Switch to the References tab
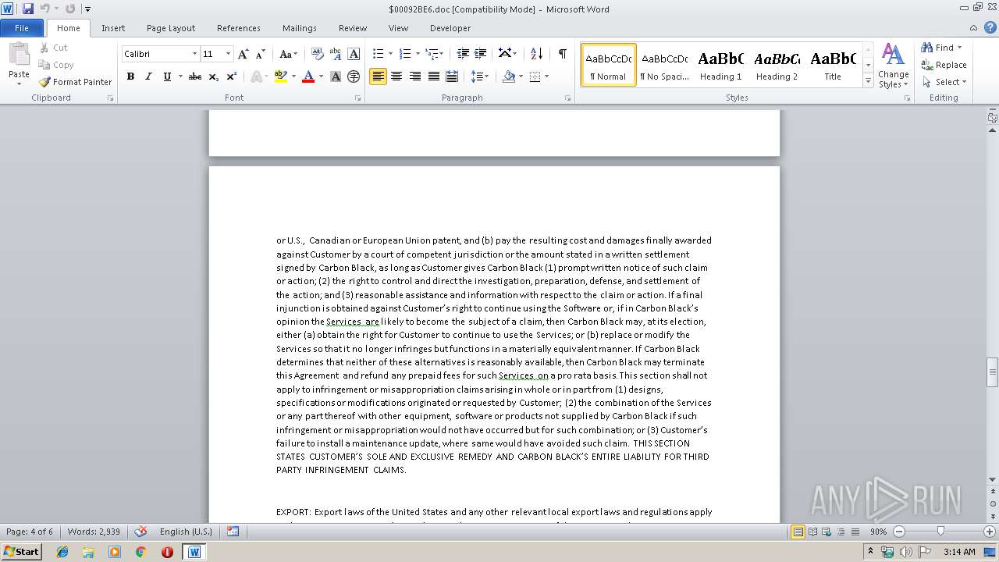The width and height of the screenshot is (999, 562). tap(239, 28)
